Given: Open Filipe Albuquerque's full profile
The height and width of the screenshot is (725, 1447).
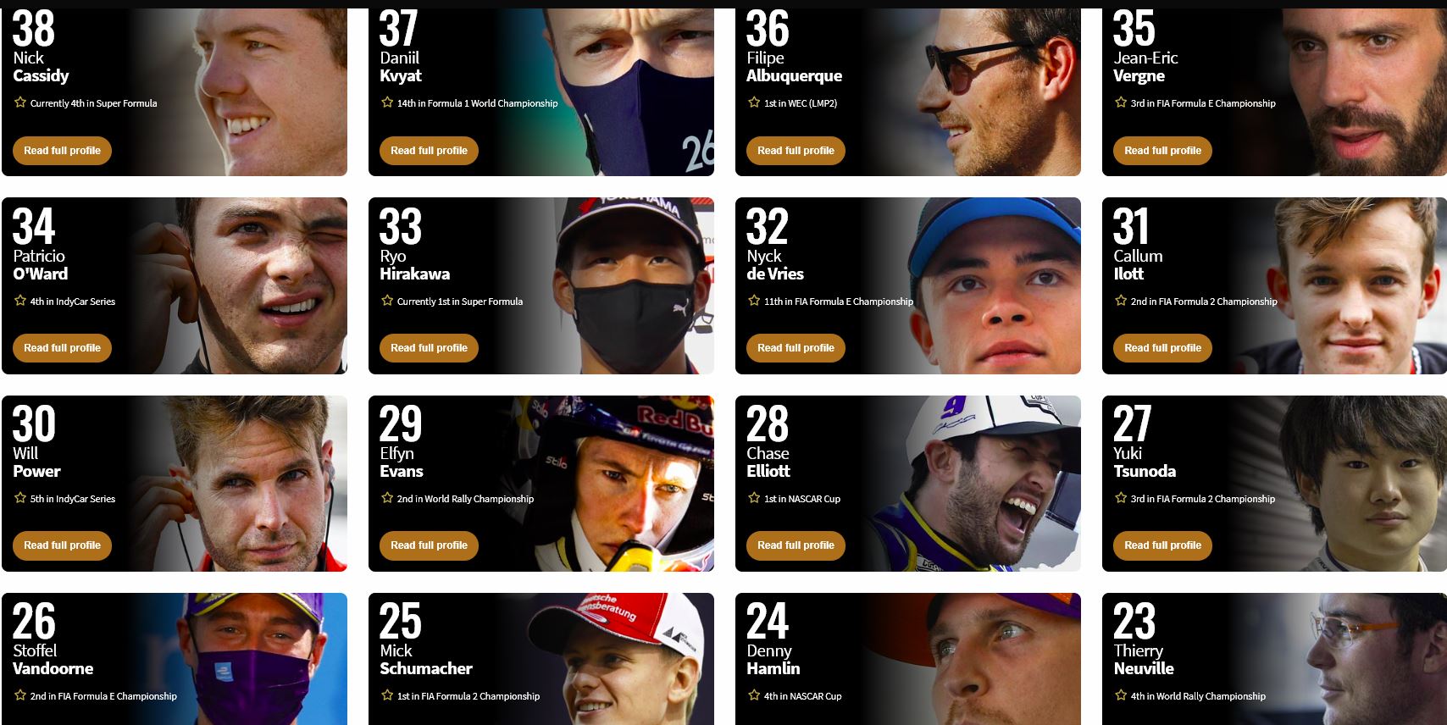Looking at the screenshot, I should point(796,151).
